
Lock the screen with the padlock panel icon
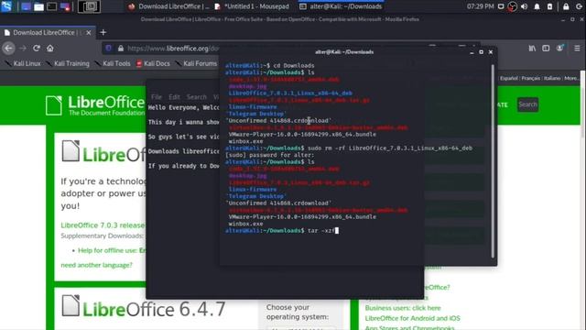pyautogui.click(x=566, y=6)
